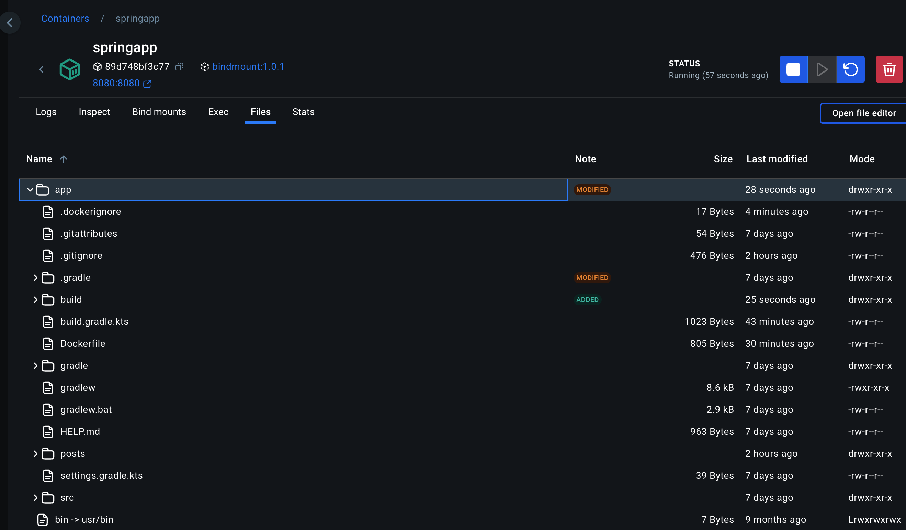
Task: Stop the running springapp container
Action: click(x=793, y=69)
